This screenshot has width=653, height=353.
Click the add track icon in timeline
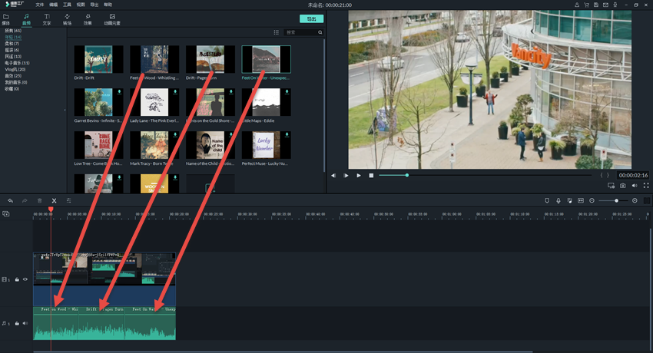(x=6, y=214)
